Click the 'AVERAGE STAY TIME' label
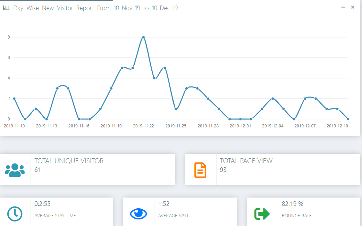The width and height of the screenshot is (362, 226). (x=55, y=216)
